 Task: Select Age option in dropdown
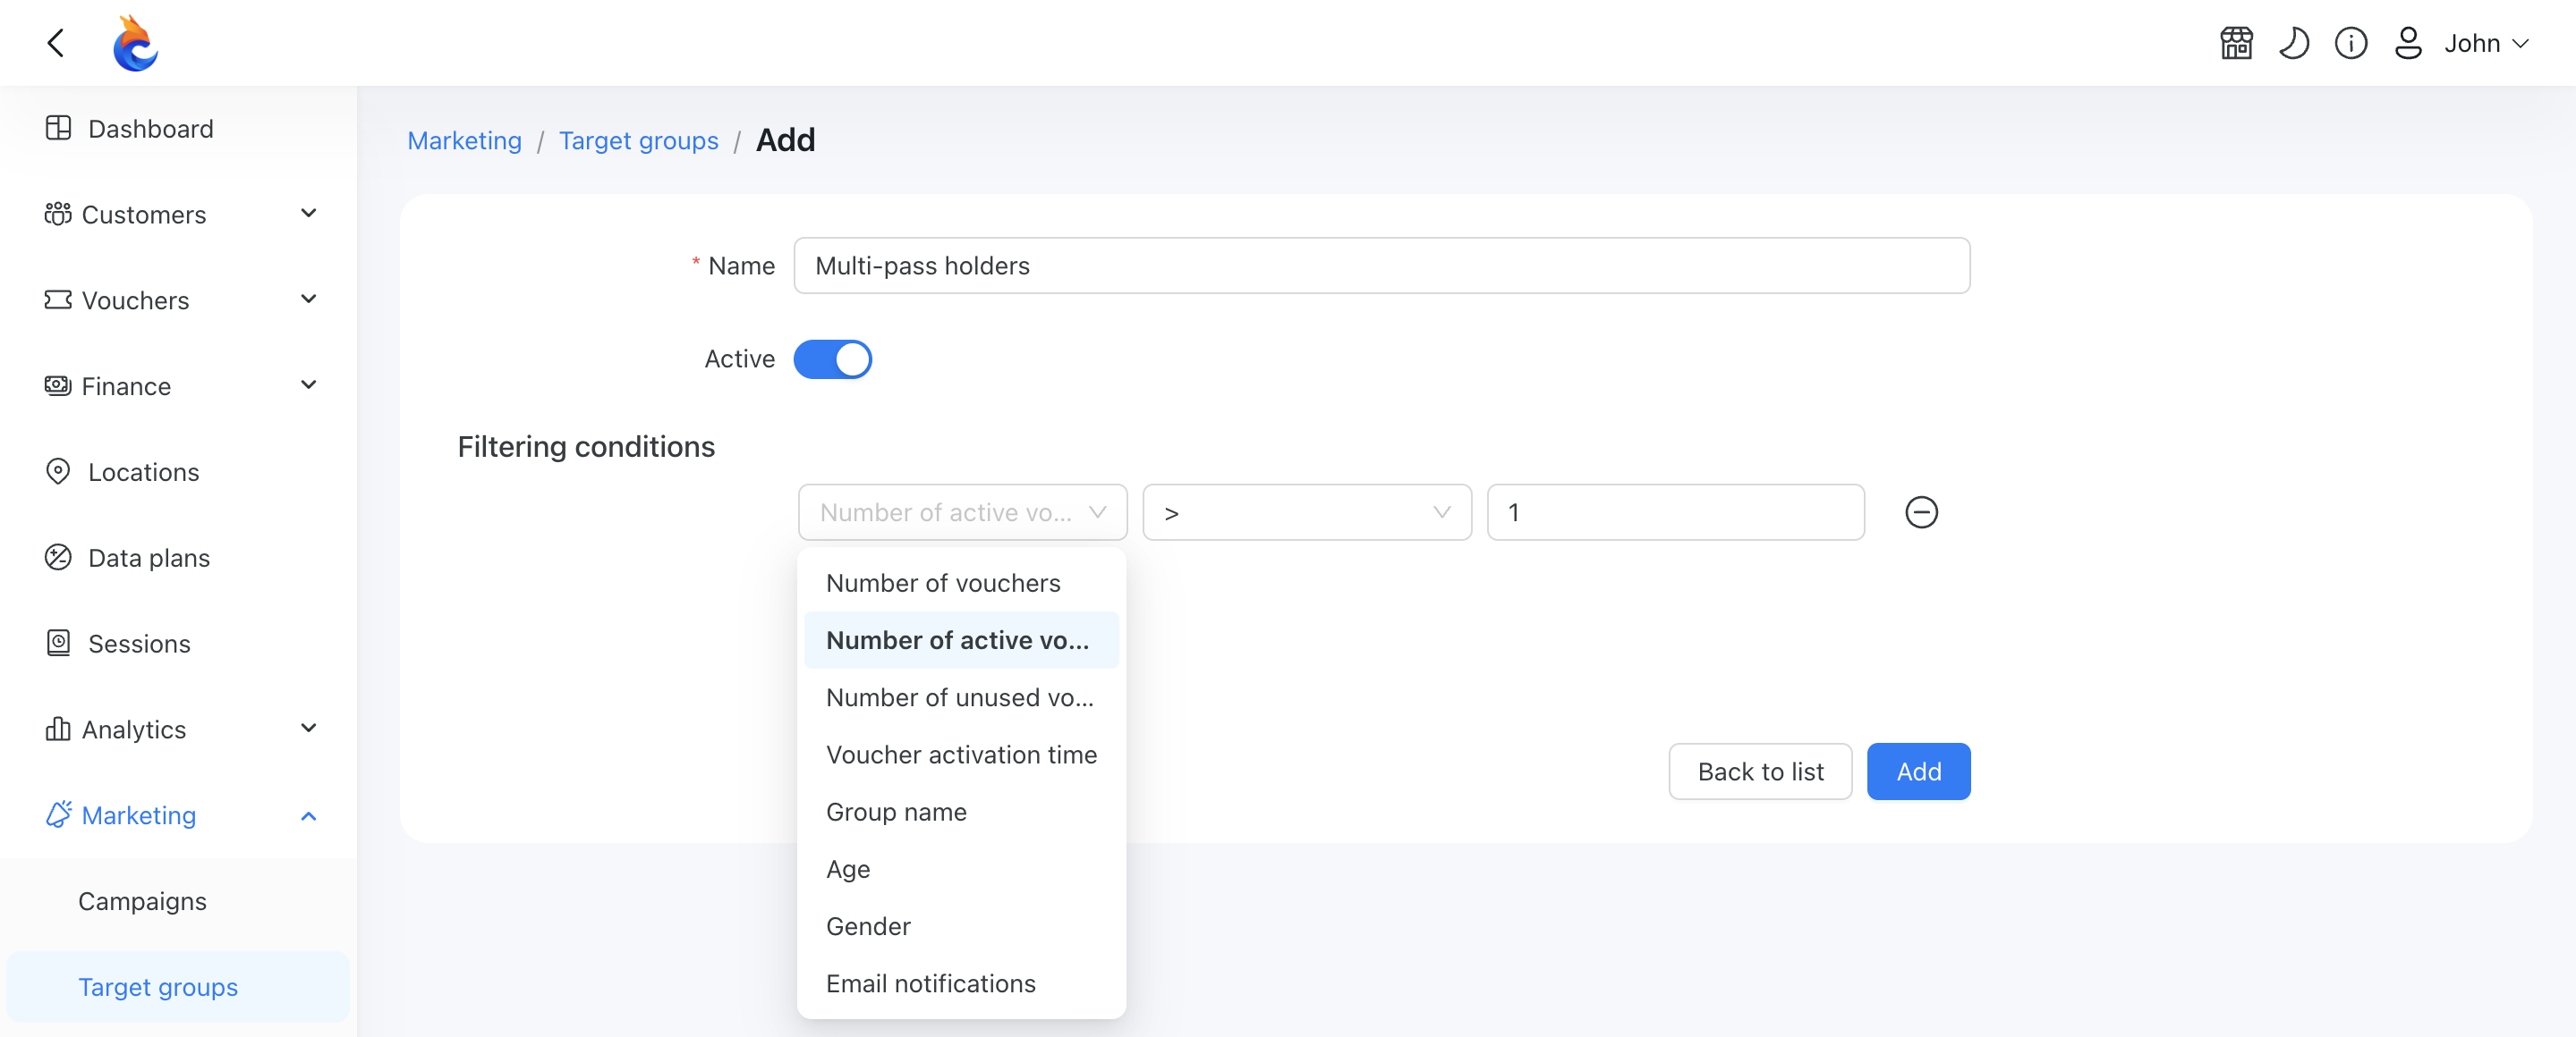tap(961, 869)
